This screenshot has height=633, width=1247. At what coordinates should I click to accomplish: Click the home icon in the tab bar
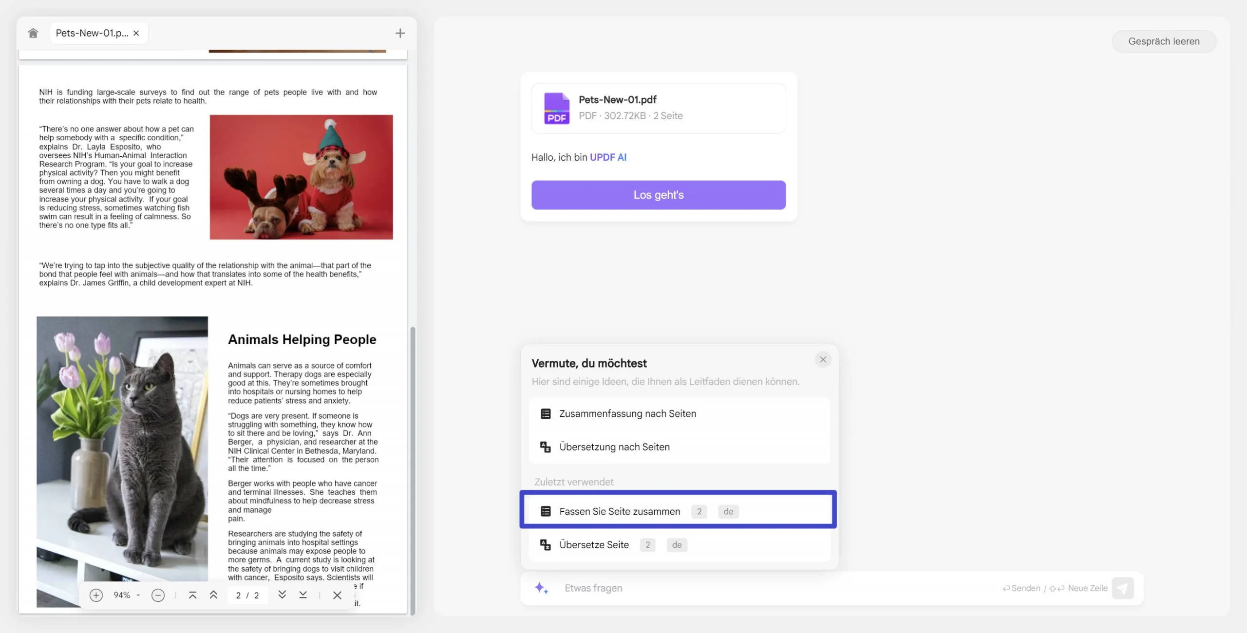(x=33, y=33)
